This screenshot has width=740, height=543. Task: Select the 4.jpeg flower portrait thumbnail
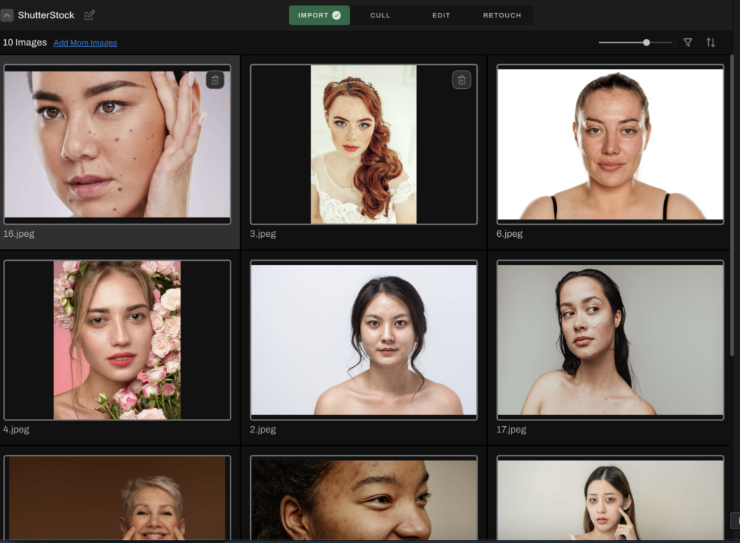tap(118, 339)
